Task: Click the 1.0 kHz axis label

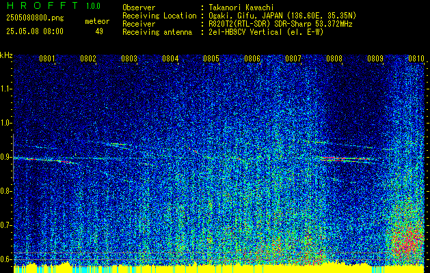Action: coord(5,124)
